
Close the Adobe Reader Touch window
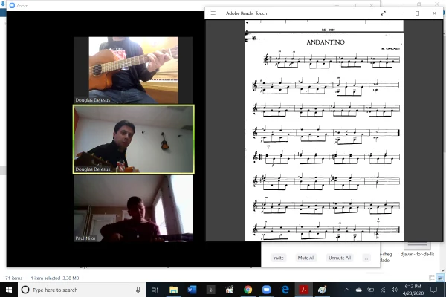(x=434, y=13)
